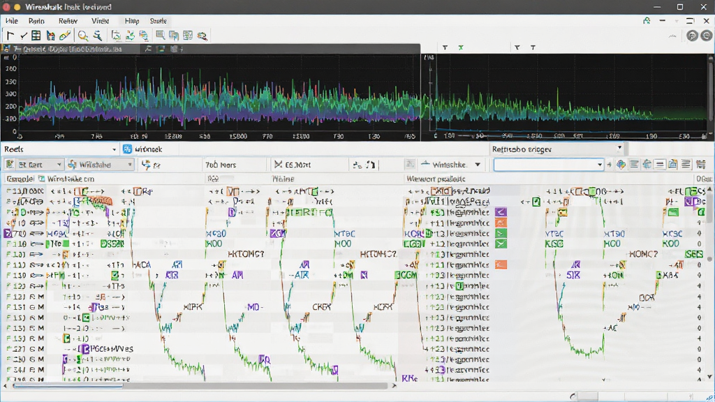Click the right arrow of the horizontal scrollbar
The height and width of the screenshot is (402, 715).
click(394, 385)
